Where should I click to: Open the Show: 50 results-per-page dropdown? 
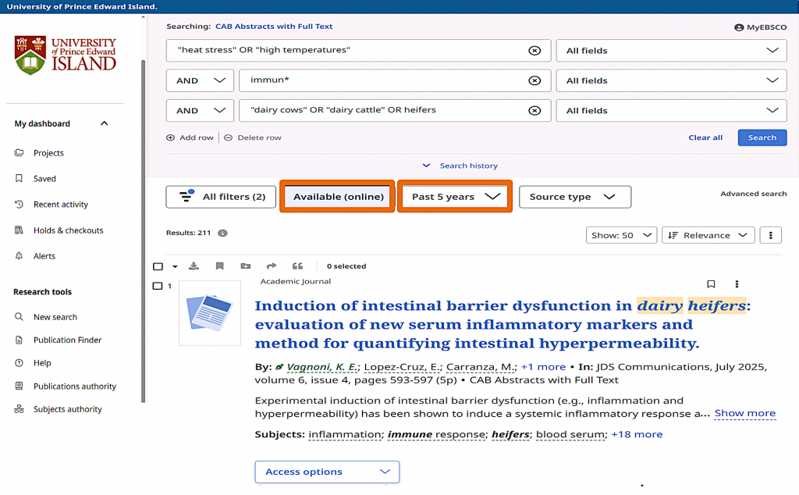pyautogui.click(x=621, y=235)
